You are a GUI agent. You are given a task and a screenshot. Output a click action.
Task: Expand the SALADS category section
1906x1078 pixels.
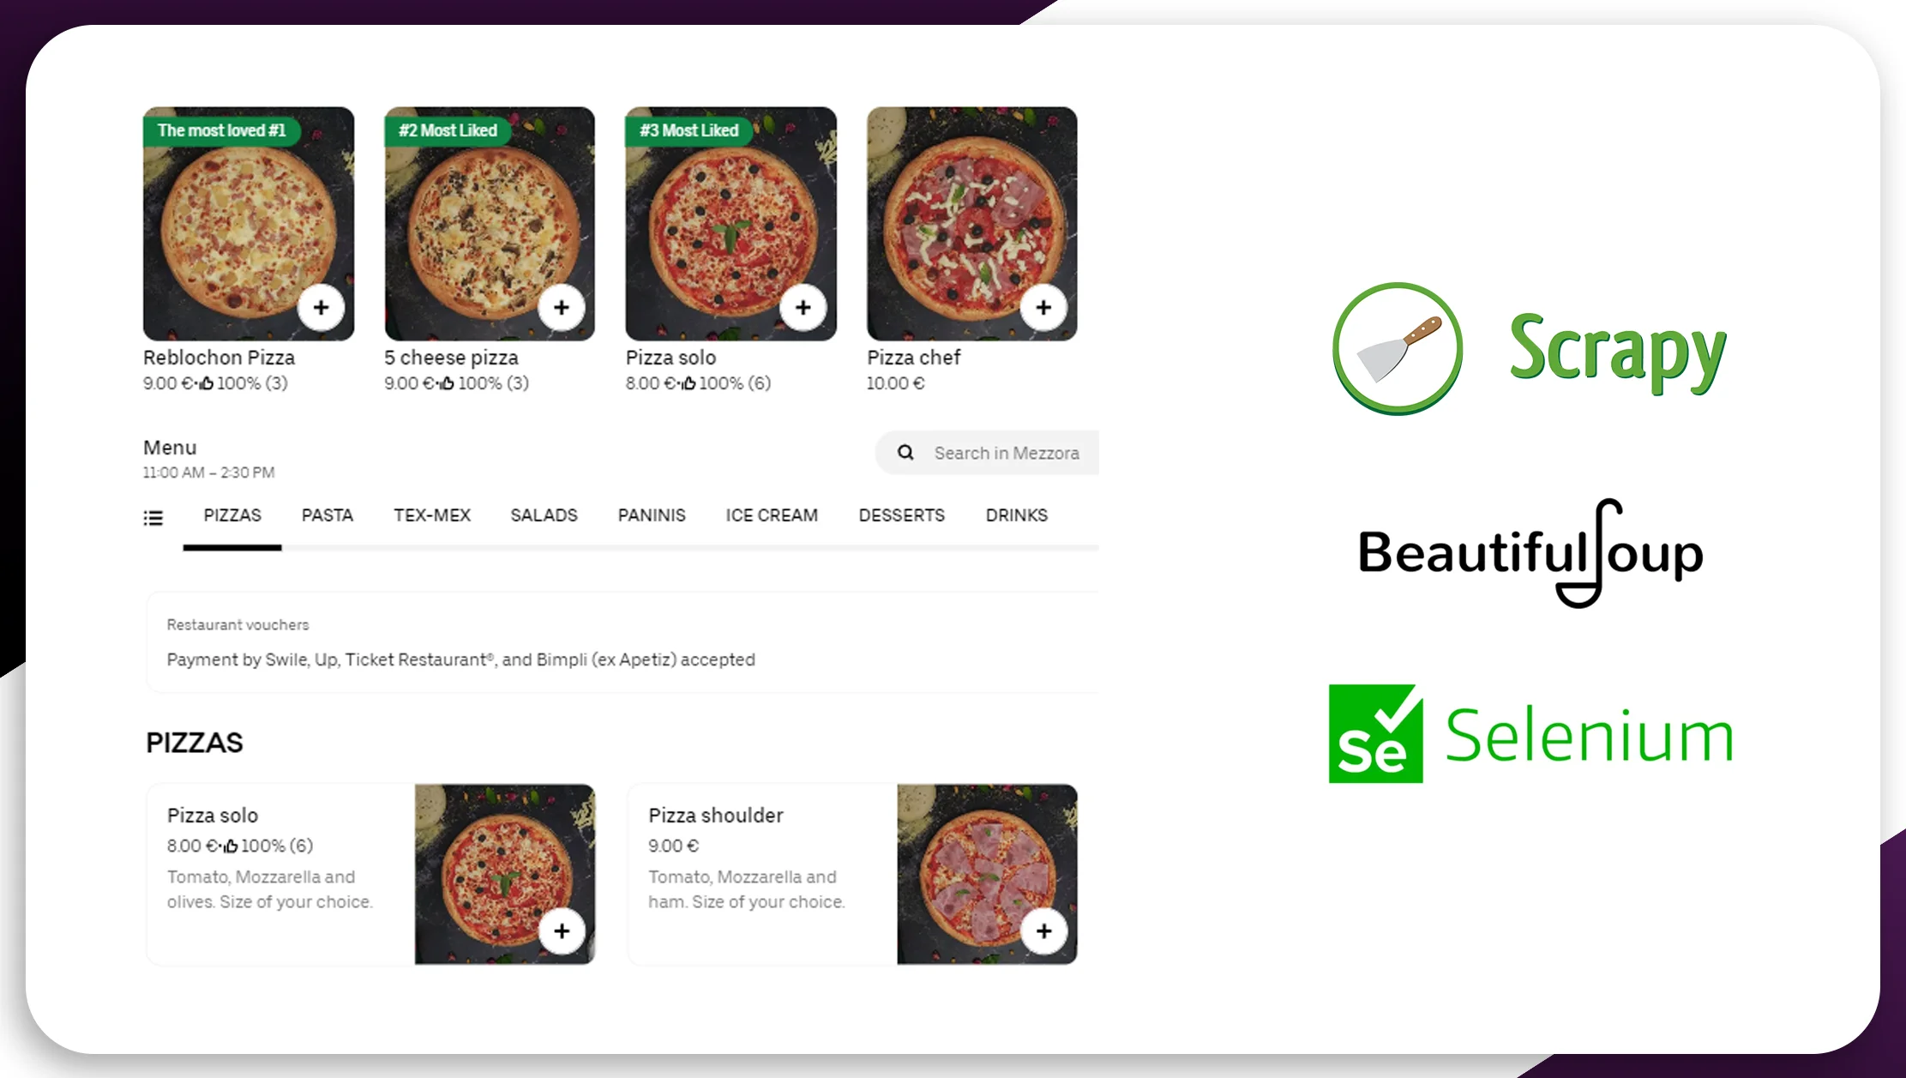tap(544, 515)
